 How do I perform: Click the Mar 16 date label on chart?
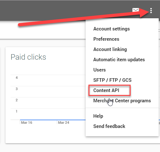pyautogui.click(x=27, y=122)
